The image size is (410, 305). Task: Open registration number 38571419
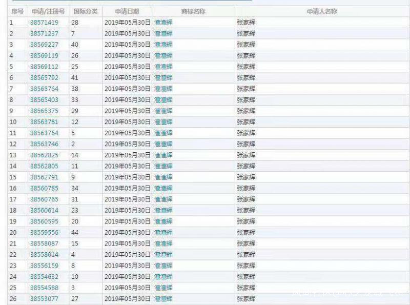pyautogui.click(x=44, y=23)
